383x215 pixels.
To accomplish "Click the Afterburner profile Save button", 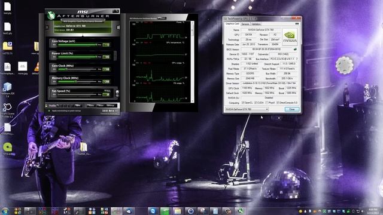I will coord(78,106).
